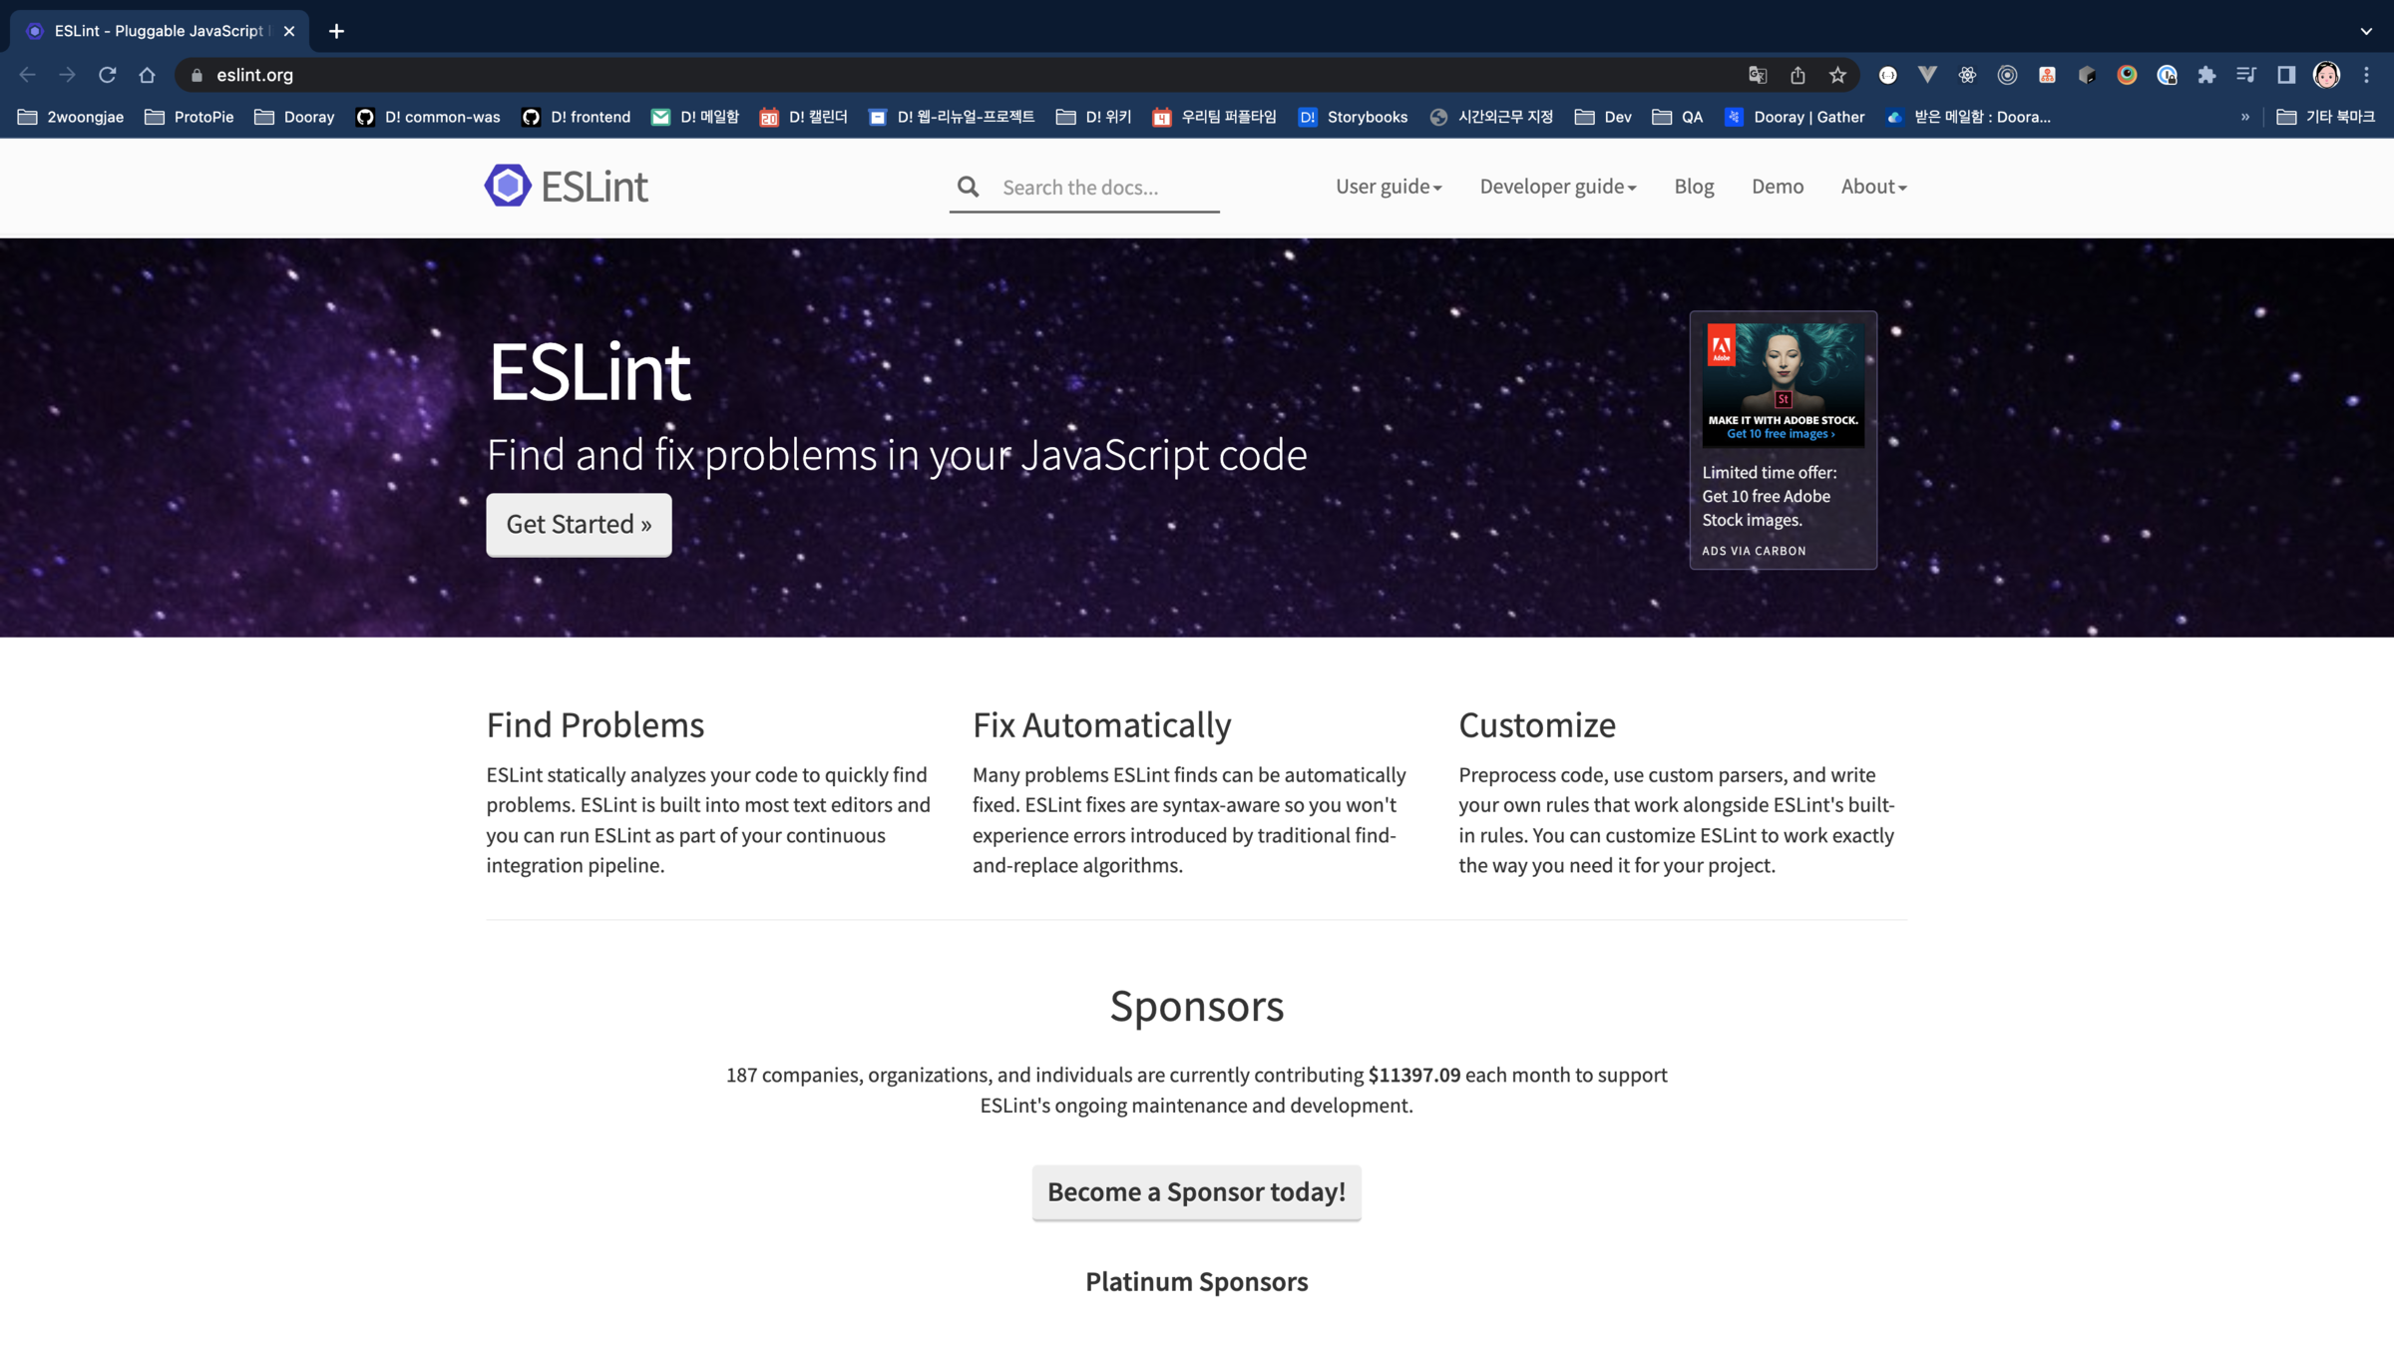Bookmark page with the star icon
2394x1347 pixels.
(x=1837, y=75)
